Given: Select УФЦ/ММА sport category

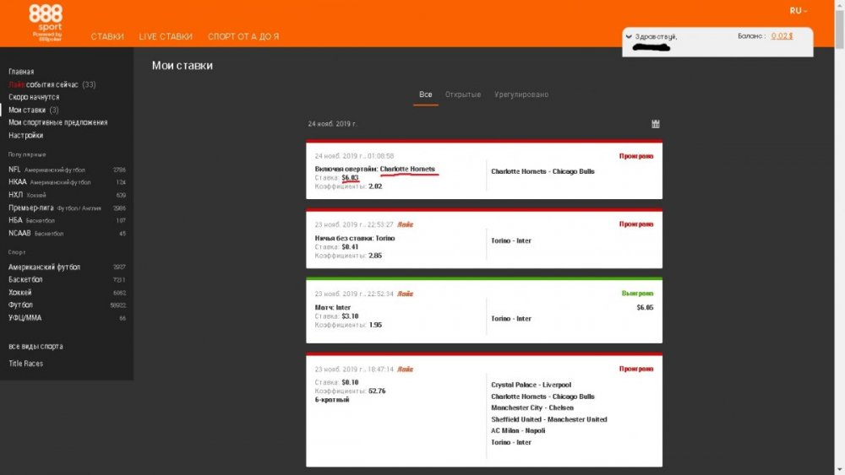Looking at the screenshot, I should point(67,318).
